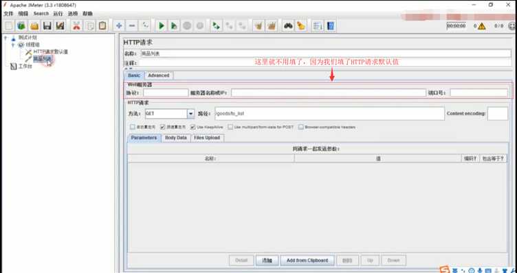Open the GET method dropdown arrow
The height and width of the screenshot is (273, 517).
click(x=191, y=114)
